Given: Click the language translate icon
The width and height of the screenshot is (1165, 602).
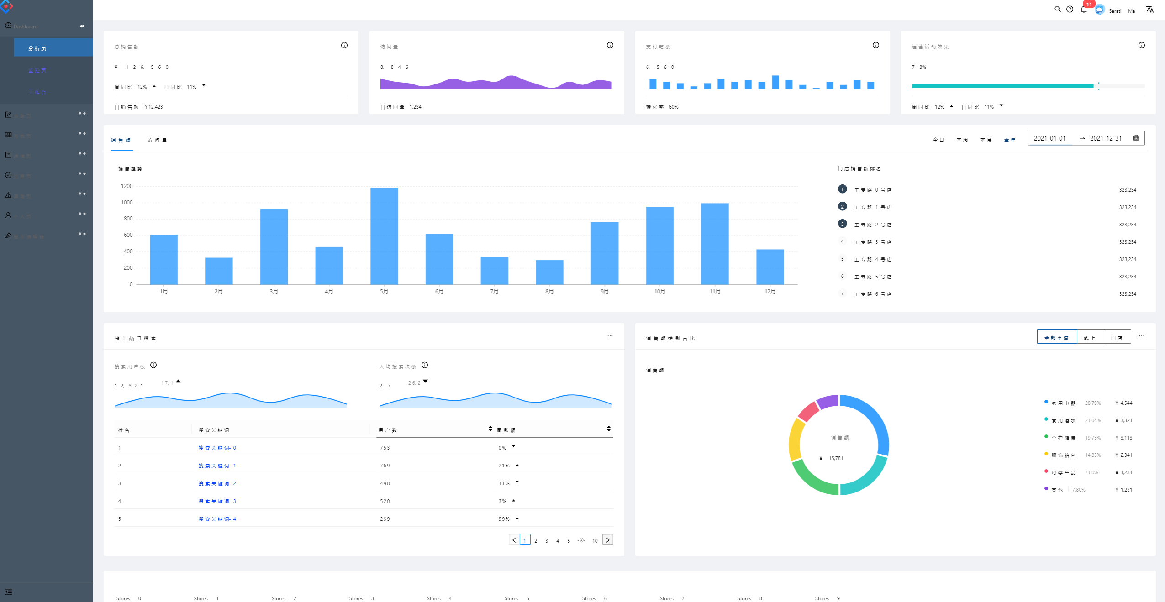Looking at the screenshot, I should pyautogui.click(x=1149, y=10).
